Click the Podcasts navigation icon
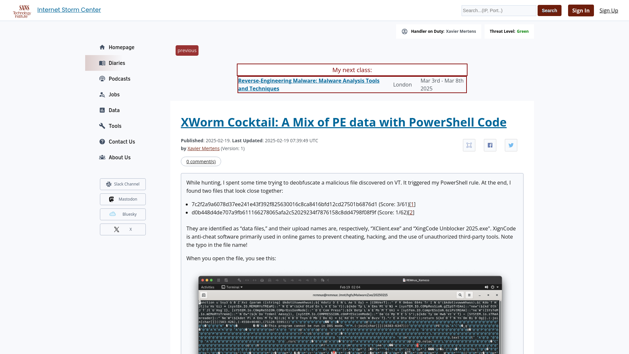The height and width of the screenshot is (354, 629). tap(103, 79)
